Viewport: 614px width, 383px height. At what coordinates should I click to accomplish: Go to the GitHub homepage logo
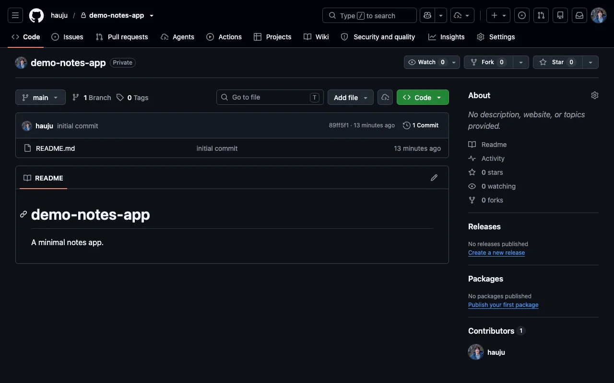click(x=36, y=15)
